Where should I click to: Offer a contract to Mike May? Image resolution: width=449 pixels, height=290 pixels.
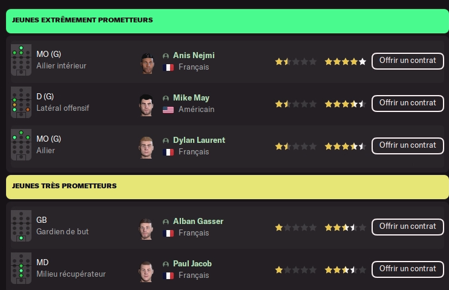coord(407,103)
